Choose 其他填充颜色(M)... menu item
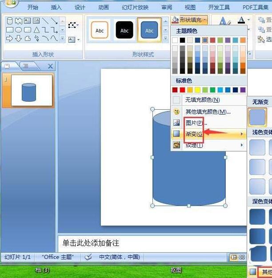 209,112
